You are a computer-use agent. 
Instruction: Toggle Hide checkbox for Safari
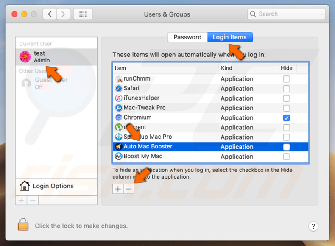[287, 89]
